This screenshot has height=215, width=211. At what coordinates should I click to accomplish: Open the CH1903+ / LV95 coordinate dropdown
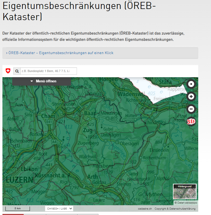(x=59, y=208)
